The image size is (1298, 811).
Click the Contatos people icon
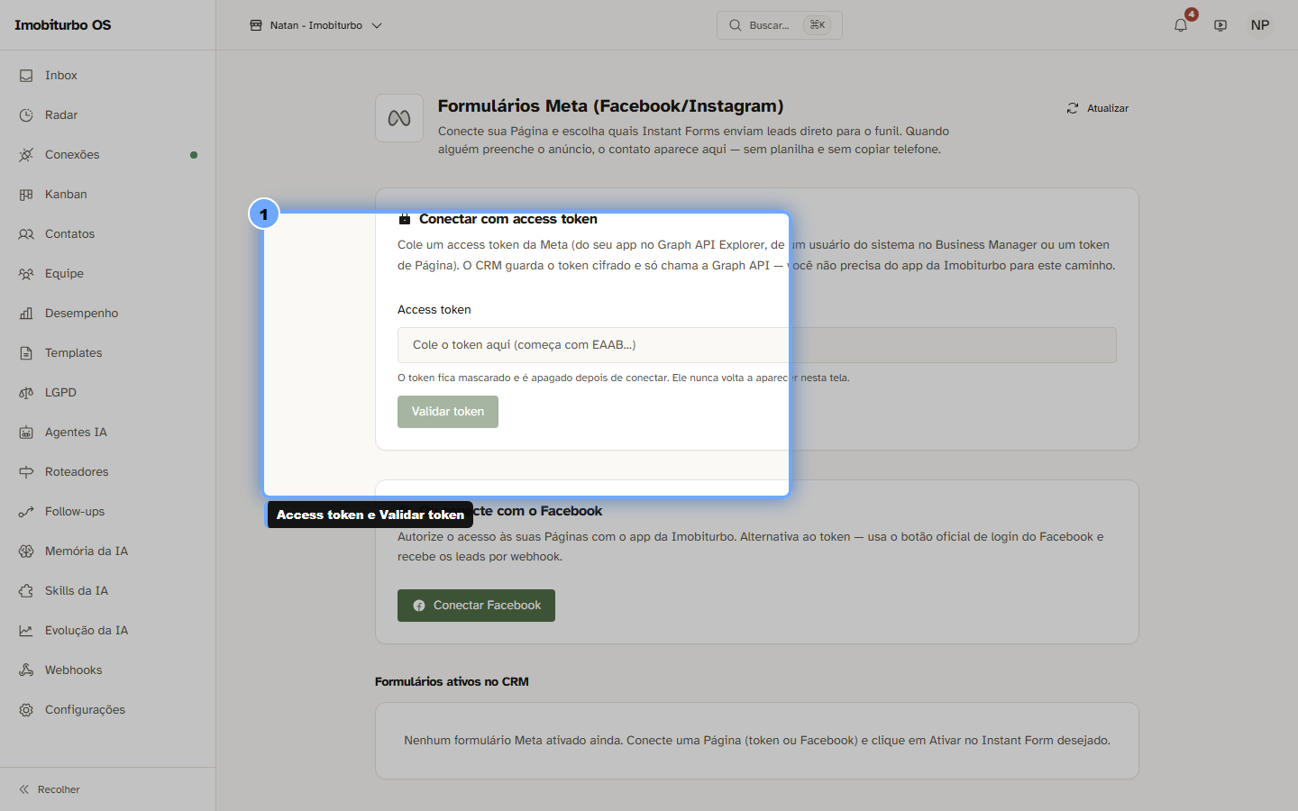[26, 234]
